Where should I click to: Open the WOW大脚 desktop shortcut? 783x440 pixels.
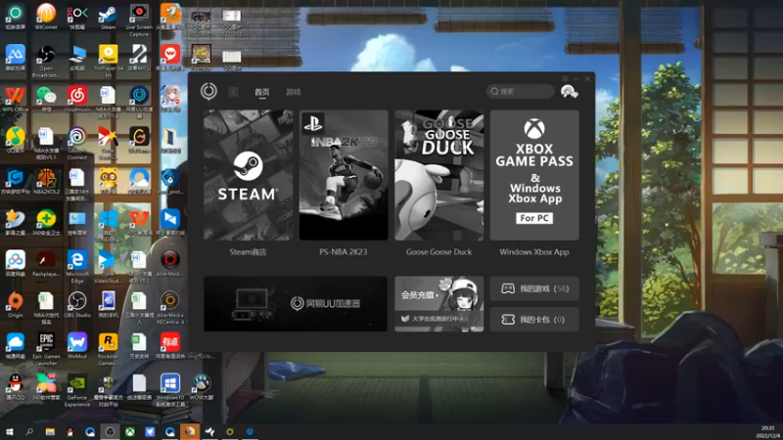point(202,387)
